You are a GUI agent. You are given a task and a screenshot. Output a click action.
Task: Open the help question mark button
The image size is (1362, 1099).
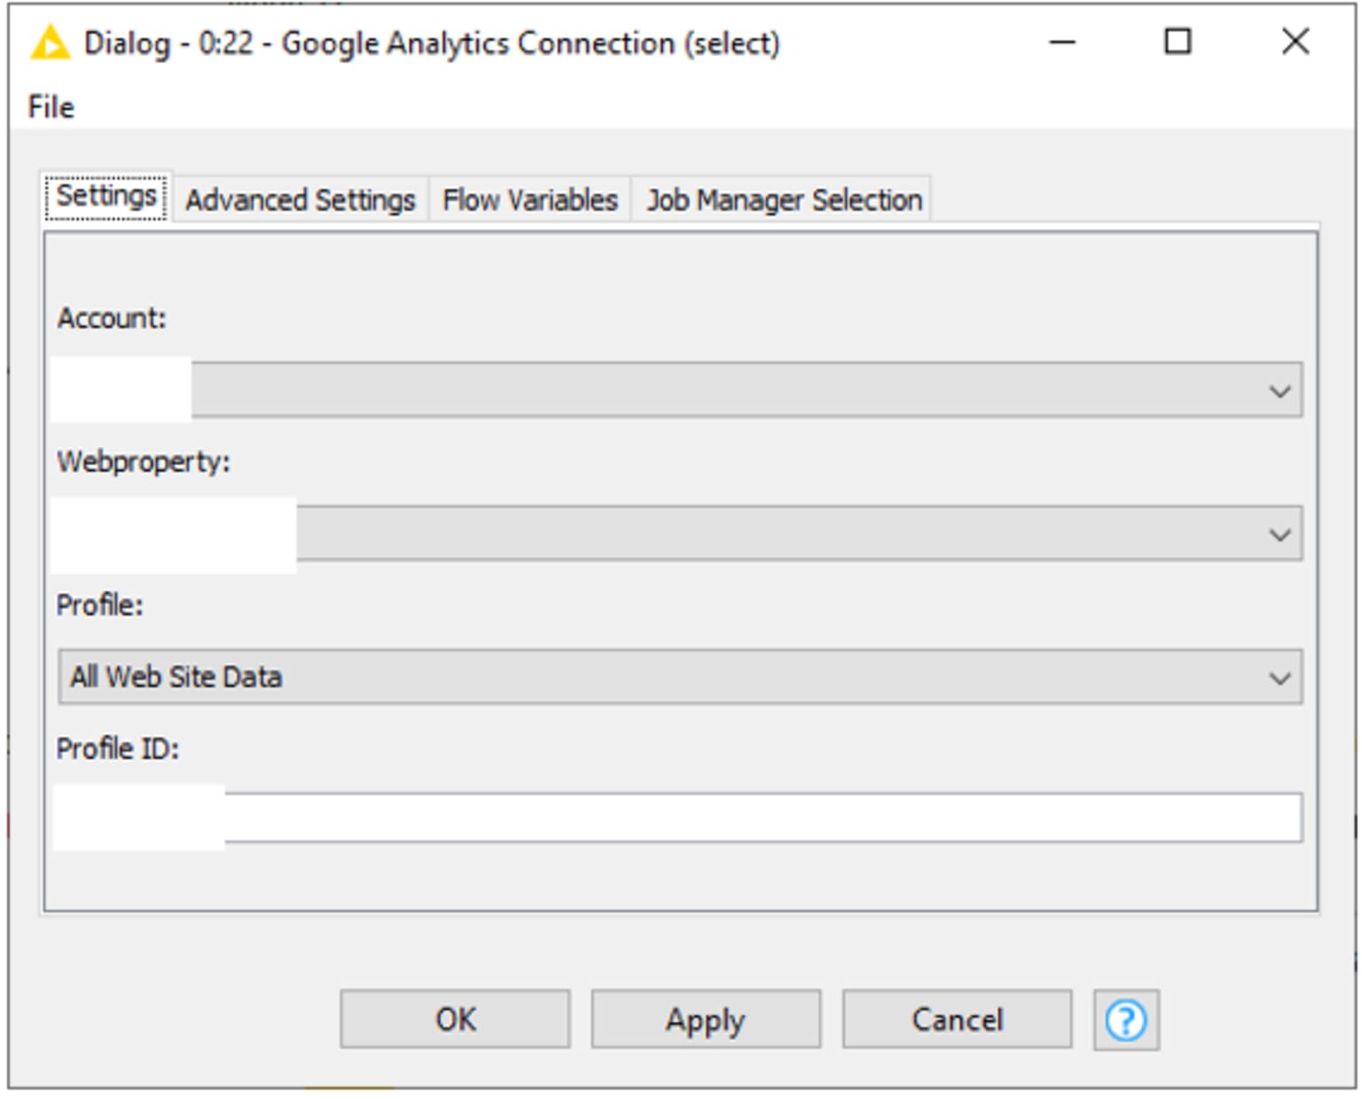coord(1125,1020)
